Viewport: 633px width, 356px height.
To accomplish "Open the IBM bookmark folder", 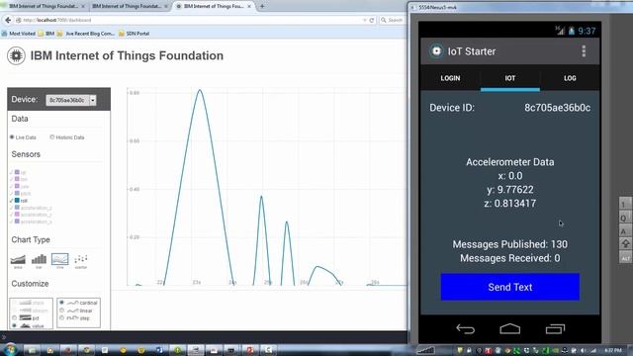I will coord(46,34).
